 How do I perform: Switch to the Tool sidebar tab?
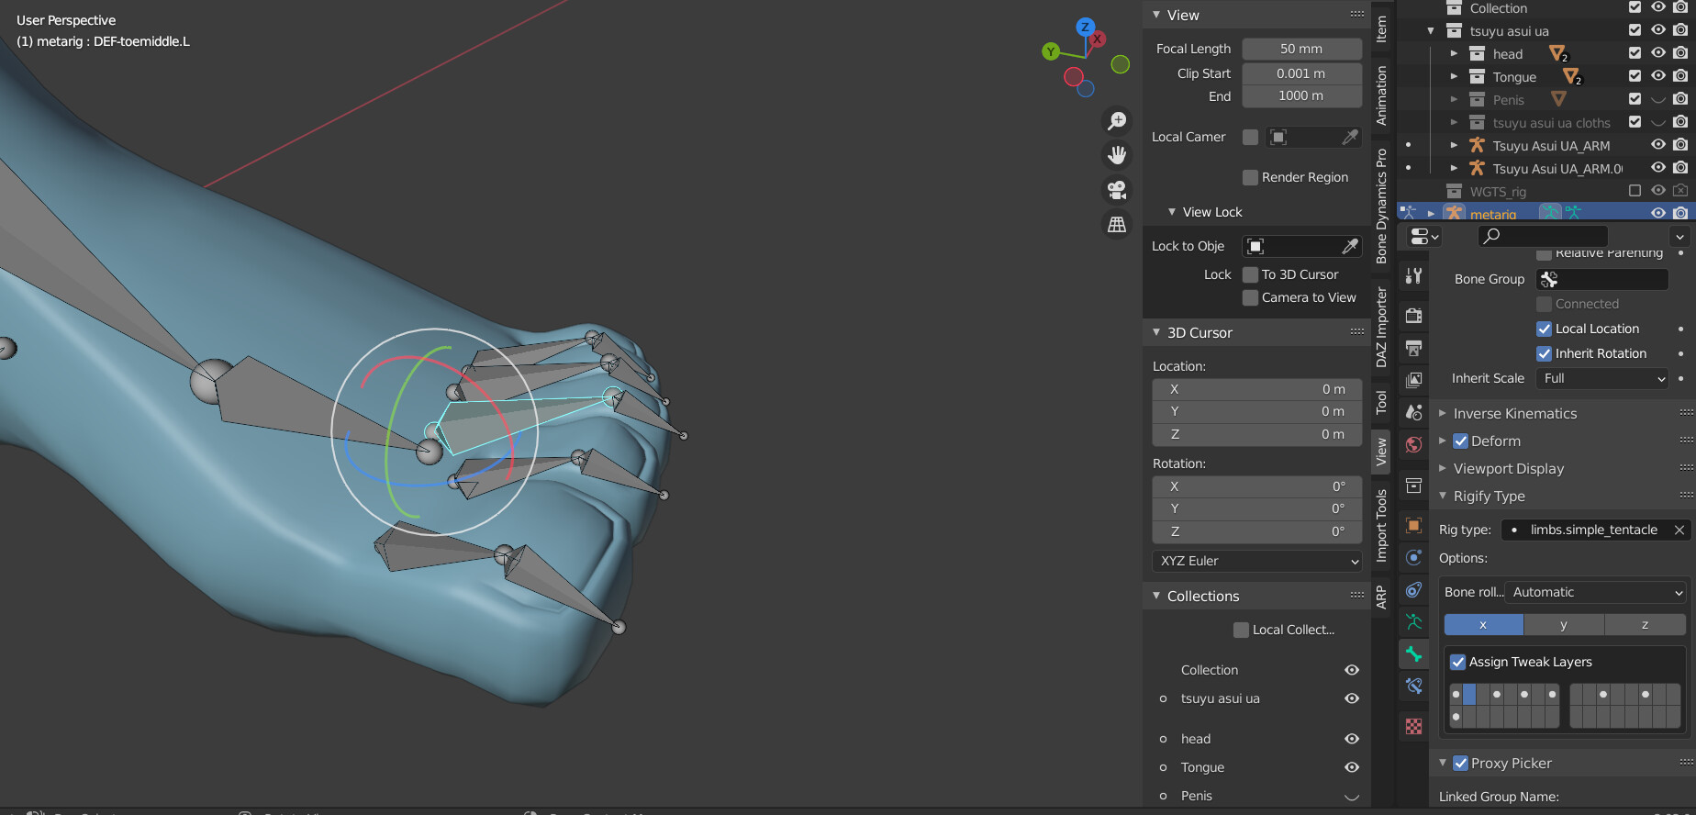pyautogui.click(x=1381, y=402)
